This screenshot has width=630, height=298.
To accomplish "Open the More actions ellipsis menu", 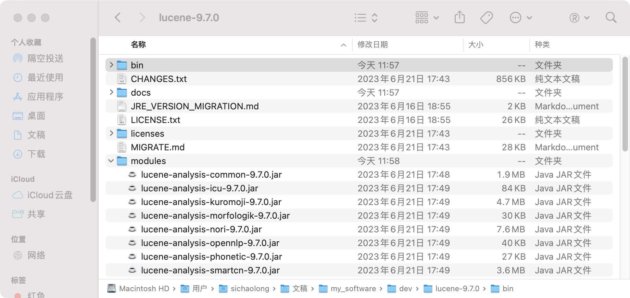I will pos(520,17).
